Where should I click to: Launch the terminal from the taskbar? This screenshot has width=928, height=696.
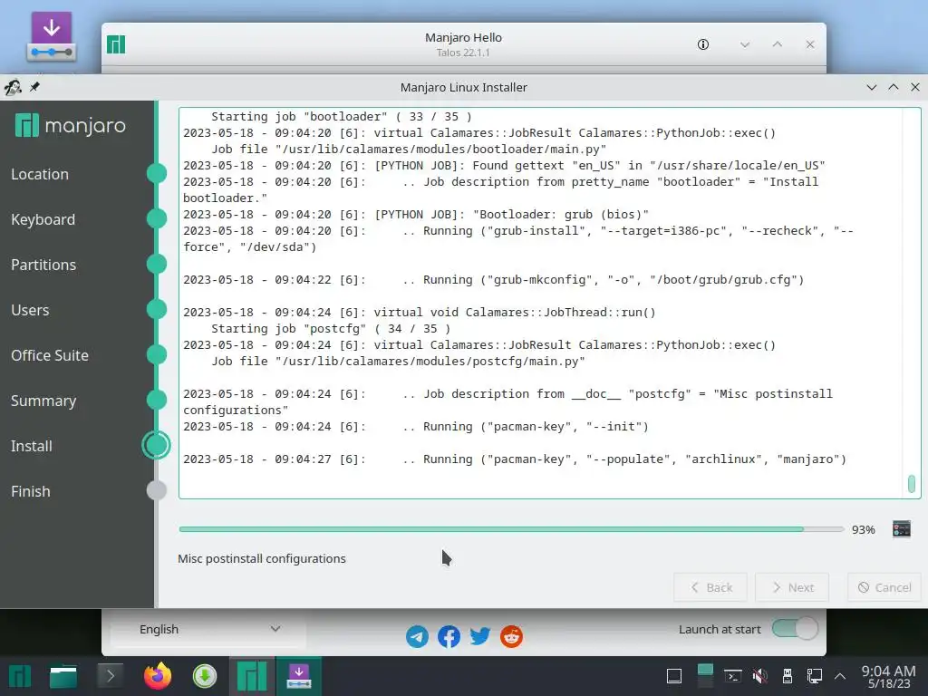point(110,676)
